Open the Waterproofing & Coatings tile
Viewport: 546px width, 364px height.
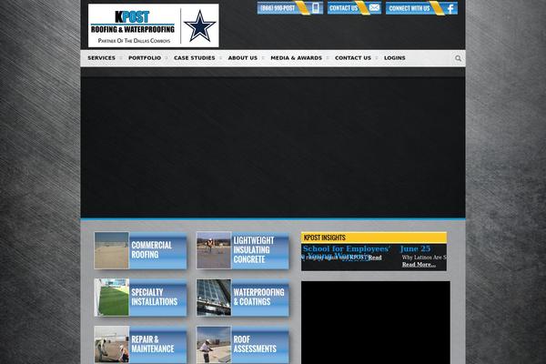[x=243, y=298]
